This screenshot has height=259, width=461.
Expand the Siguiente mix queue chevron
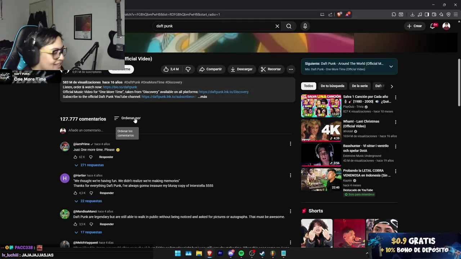click(x=391, y=66)
